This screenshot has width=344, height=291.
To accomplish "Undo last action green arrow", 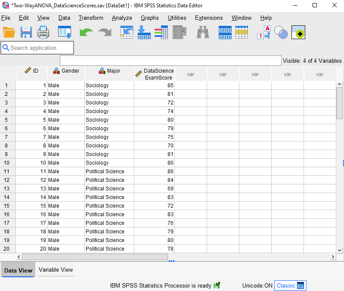I will (86, 32).
